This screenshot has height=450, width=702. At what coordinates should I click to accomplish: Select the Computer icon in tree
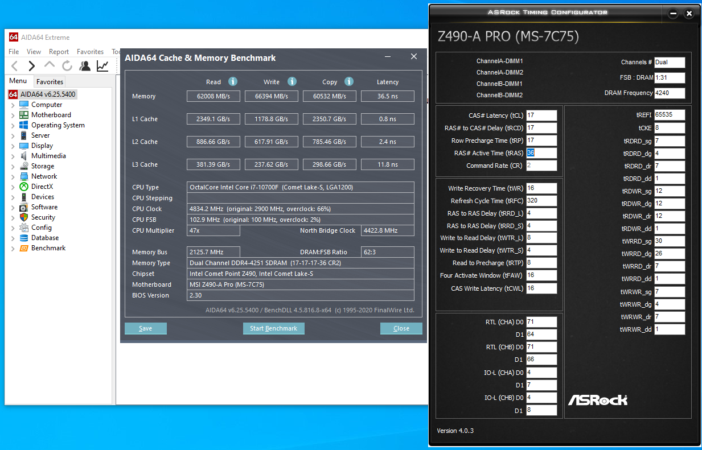click(24, 105)
